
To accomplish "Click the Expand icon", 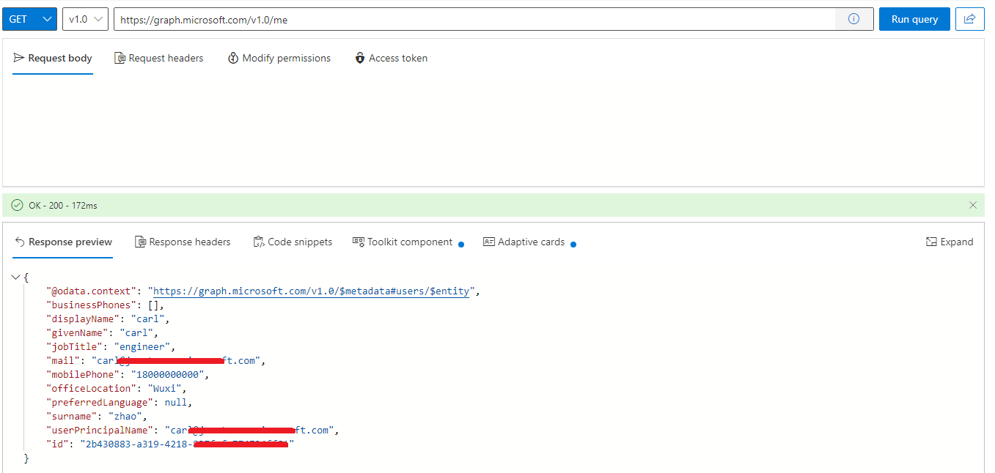I will pyautogui.click(x=932, y=242).
